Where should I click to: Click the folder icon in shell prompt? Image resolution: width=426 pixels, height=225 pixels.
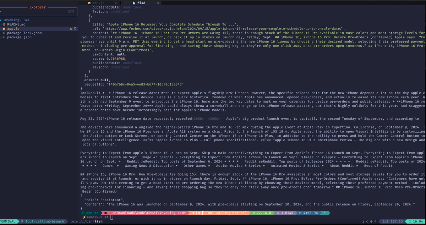pyautogui.click(x=106, y=213)
